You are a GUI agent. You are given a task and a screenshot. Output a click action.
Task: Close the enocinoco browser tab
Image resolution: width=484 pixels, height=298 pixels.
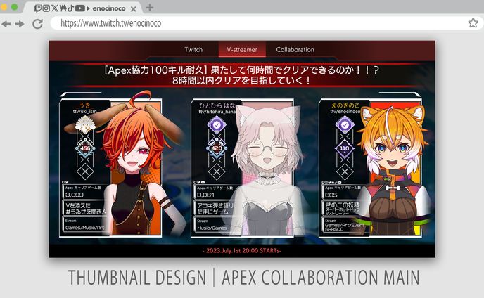point(134,9)
